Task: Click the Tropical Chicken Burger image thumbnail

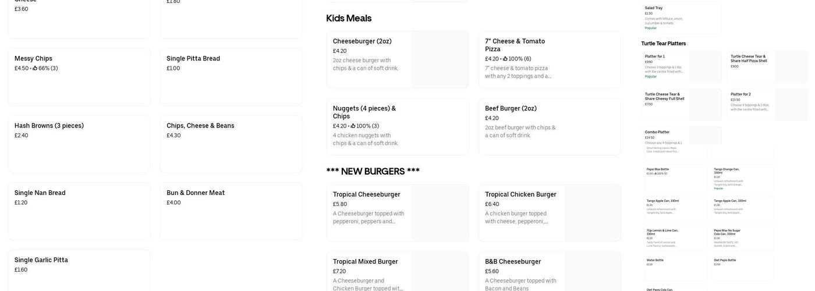Action: 591,213
